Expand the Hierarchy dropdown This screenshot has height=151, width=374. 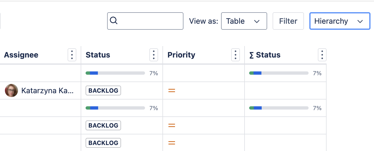(339, 21)
